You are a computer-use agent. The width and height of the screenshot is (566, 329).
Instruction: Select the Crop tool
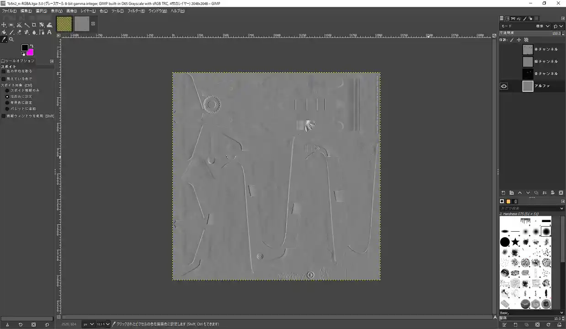click(x=34, y=25)
